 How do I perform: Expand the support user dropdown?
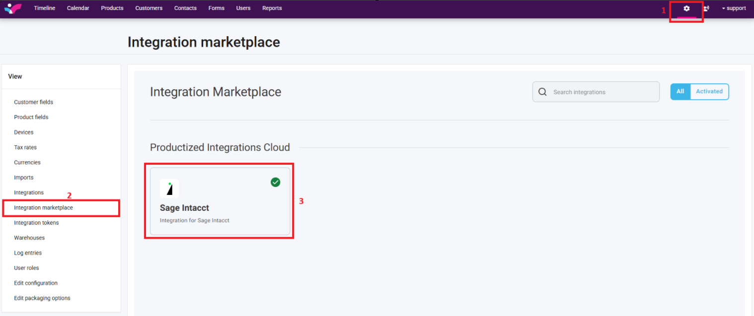pos(734,8)
